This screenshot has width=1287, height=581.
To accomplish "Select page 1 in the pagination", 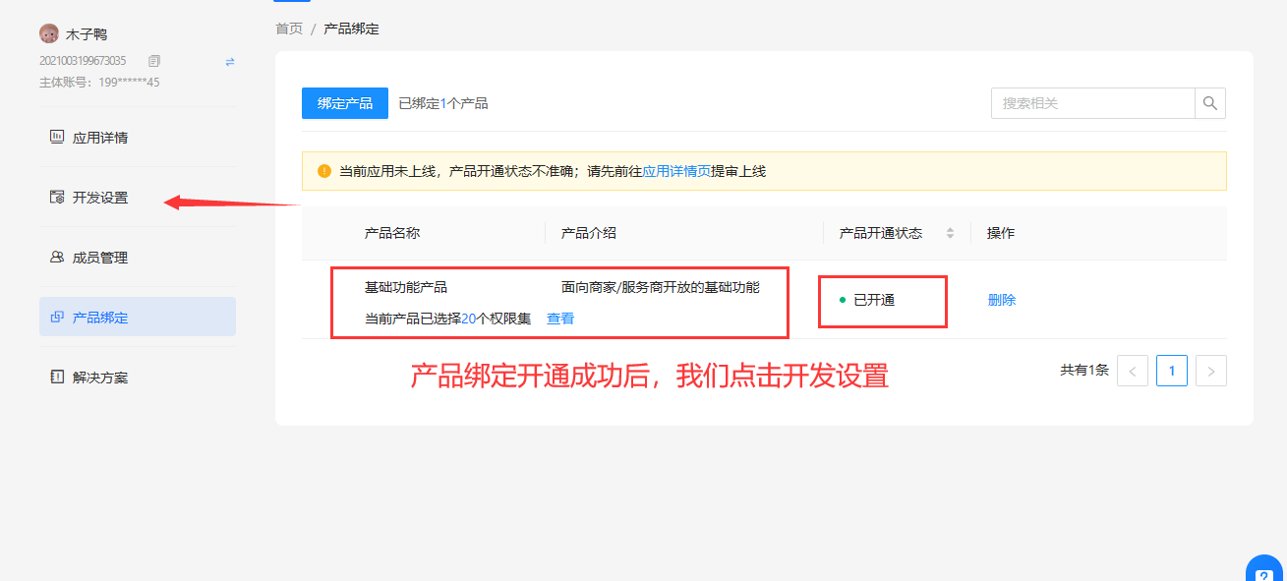I will [1171, 371].
